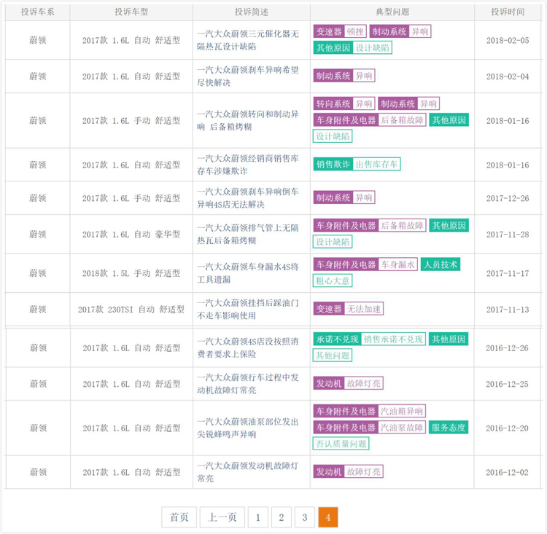Go to 上一页 previous page
The height and width of the screenshot is (534, 547).
click(x=222, y=517)
